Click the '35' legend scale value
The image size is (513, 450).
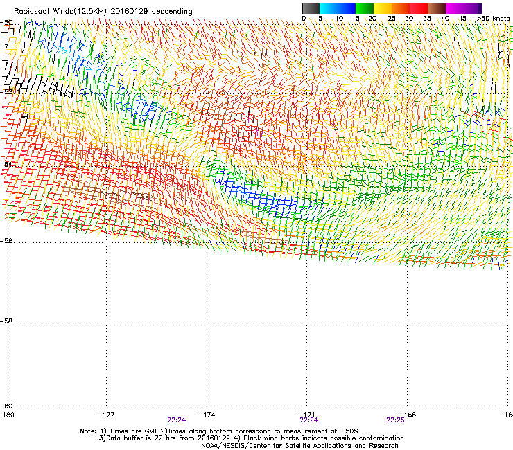pyautogui.click(x=427, y=19)
